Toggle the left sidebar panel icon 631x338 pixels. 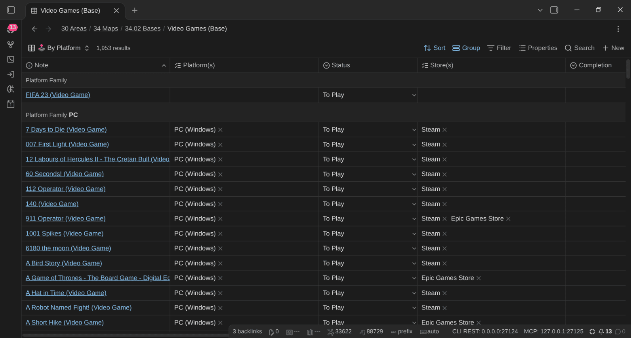point(11,10)
